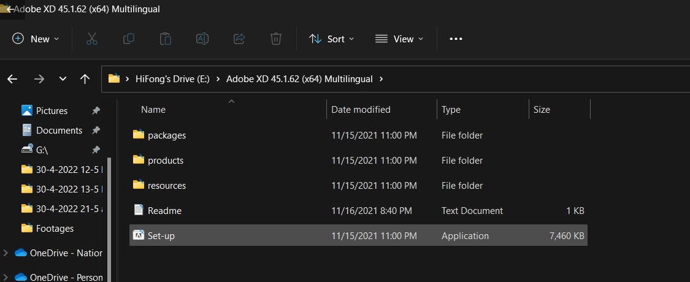The width and height of the screenshot is (690, 282).
Task: Click the Rename icon in toolbar
Action: pos(202,39)
